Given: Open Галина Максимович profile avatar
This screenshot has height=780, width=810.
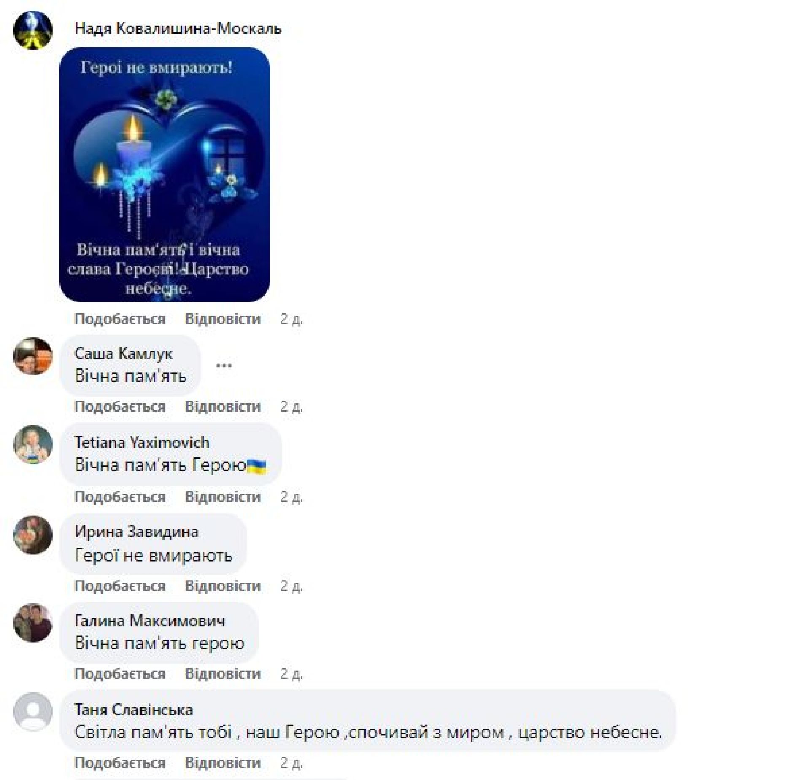Looking at the screenshot, I should click(x=33, y=623).
